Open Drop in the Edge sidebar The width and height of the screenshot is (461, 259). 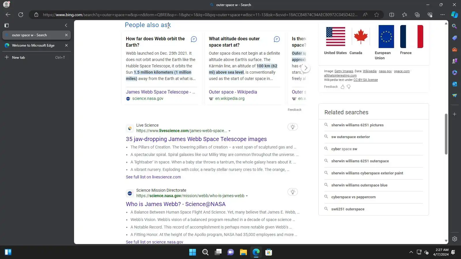[455, 96]
